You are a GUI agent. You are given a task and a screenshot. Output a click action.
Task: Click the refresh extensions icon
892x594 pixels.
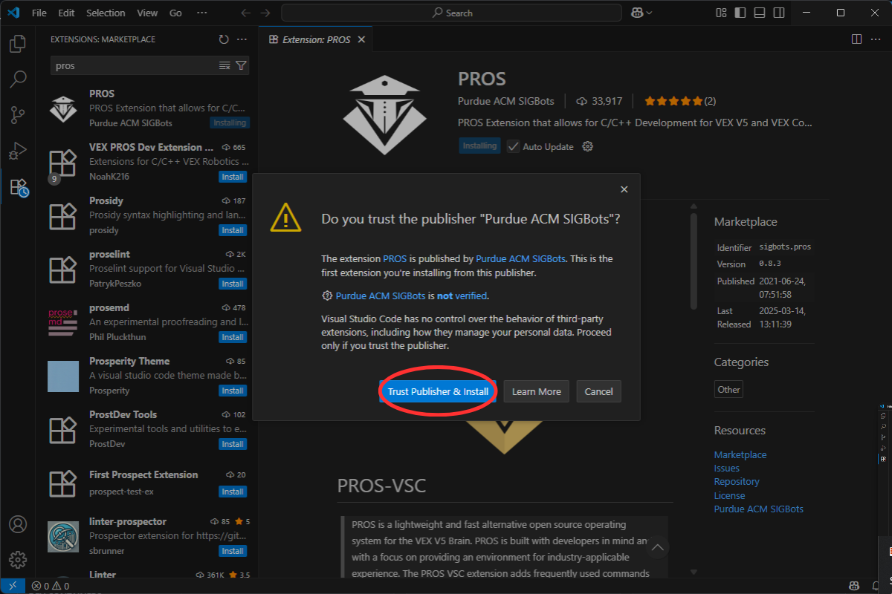click(224, 39)
